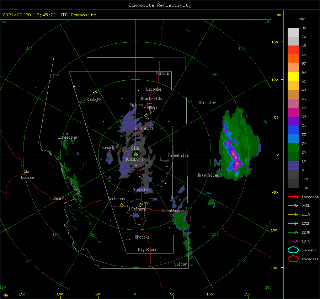Click the yellow diamond marker above Calgary
The image size is (320, 299).
coord(140,205)
